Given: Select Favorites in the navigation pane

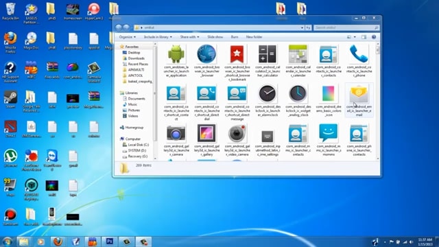Looking at the screenshot, I should click(129, 47).
